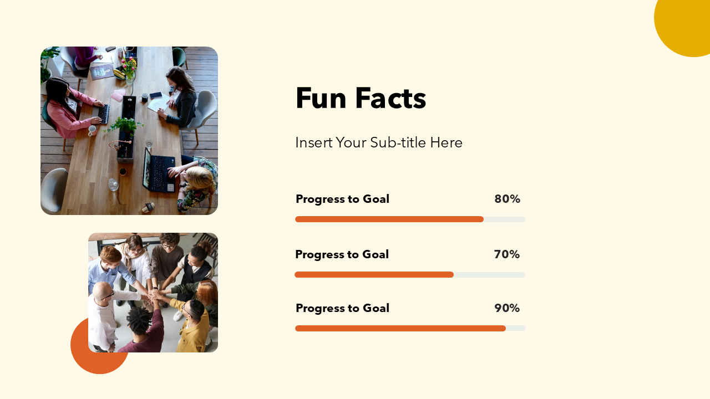Select the 90% value text

[506, 308]
